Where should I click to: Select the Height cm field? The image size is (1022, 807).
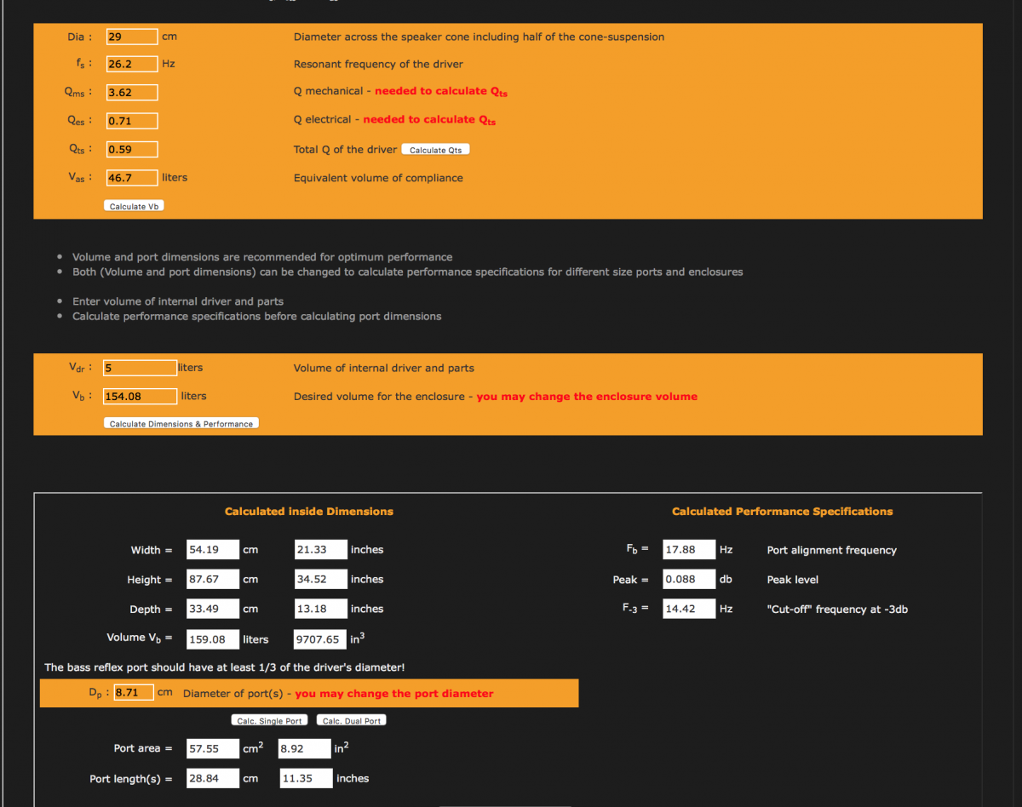[x=213, y=580]
